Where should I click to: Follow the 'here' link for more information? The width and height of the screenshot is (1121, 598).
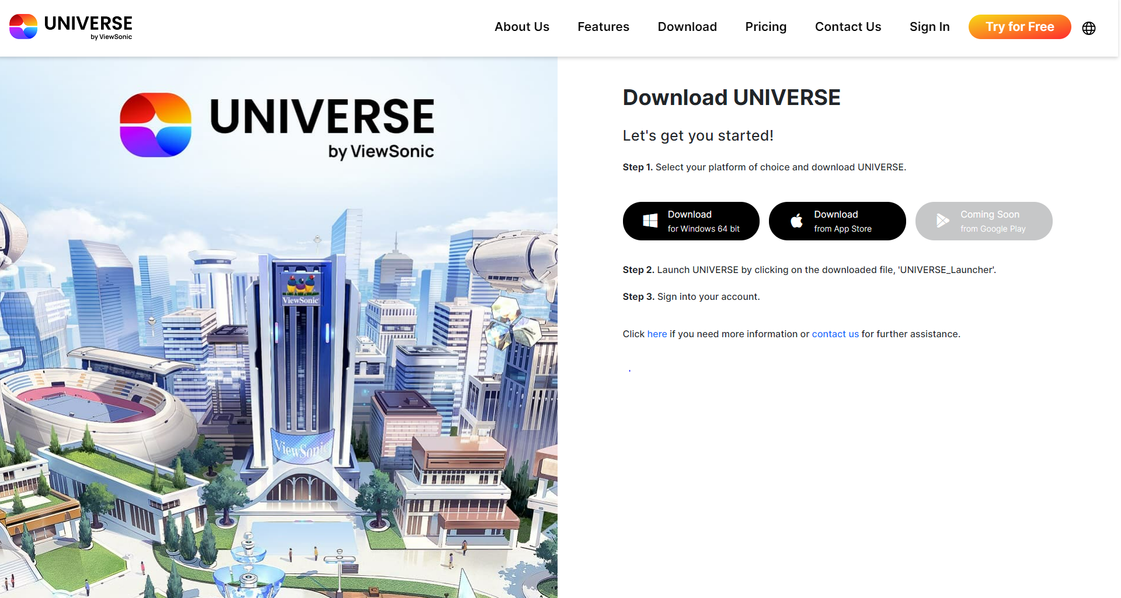coord(657,334)
